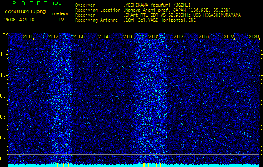Click the 1.1 frequency axis label
Screen dimensions: 263x167
pyautogui.click(x=3, y=54)
